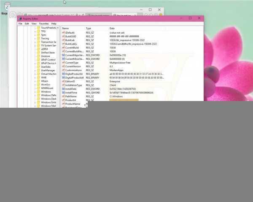Click the BuildLab string value icon
The image size is (253, 202).
pyautogui.click(x=64, y=40)
